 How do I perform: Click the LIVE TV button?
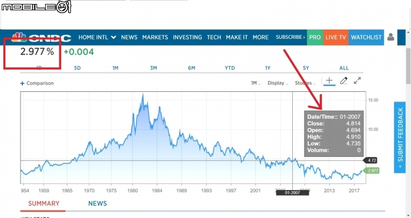coord(336,37)
